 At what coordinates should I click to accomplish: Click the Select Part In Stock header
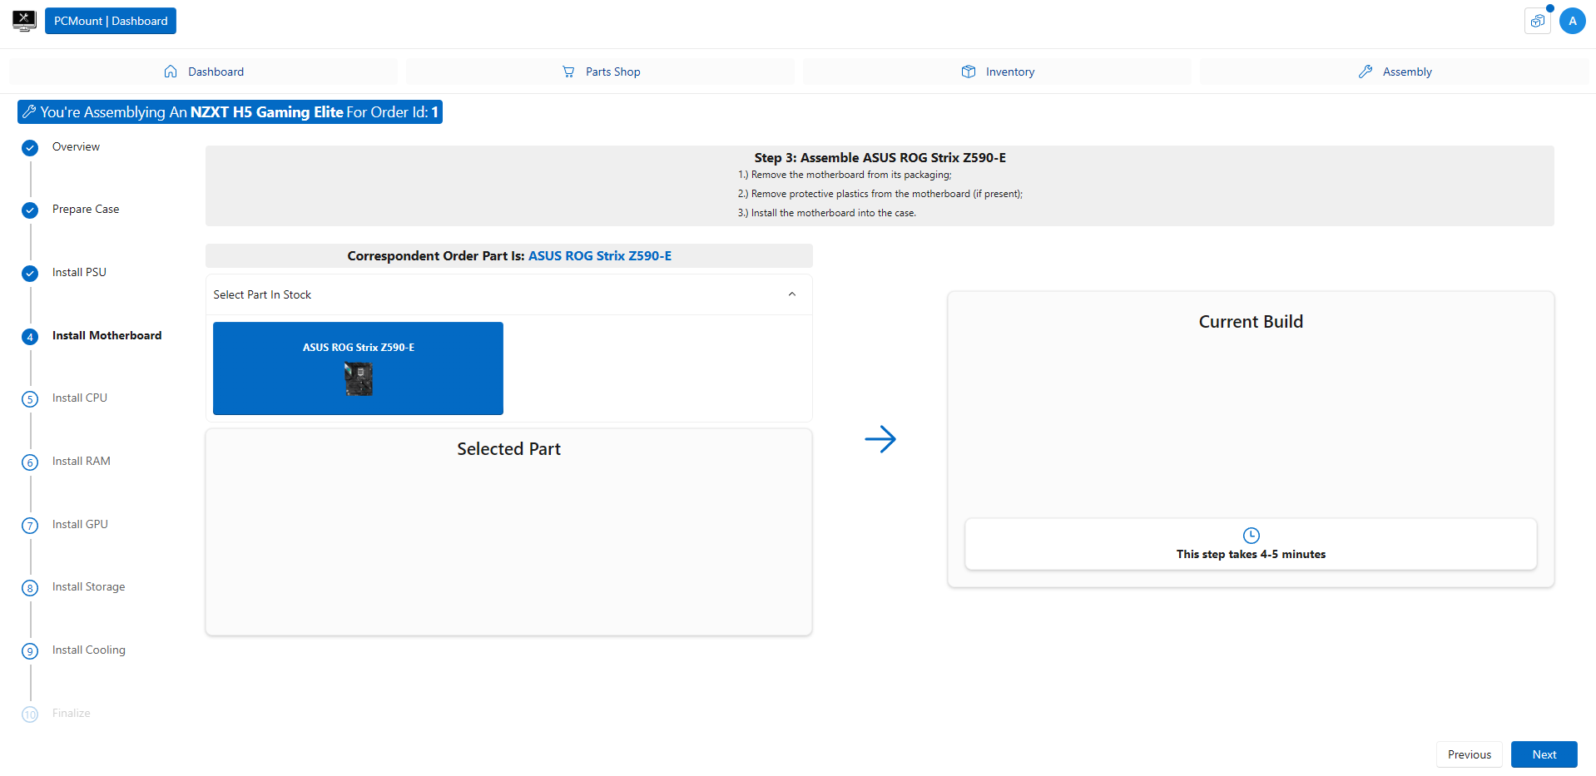(509, 294)
